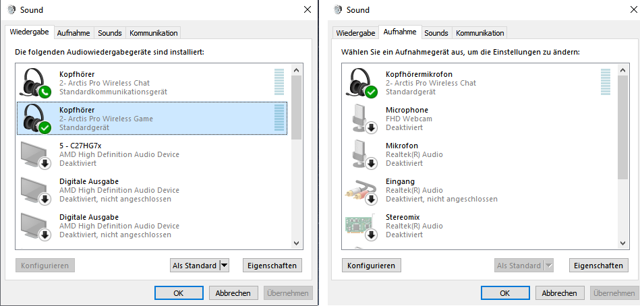The image size is (640, 306).
Task: Select "FHD Webcam" microphone row text
Action: coord(409,119)
